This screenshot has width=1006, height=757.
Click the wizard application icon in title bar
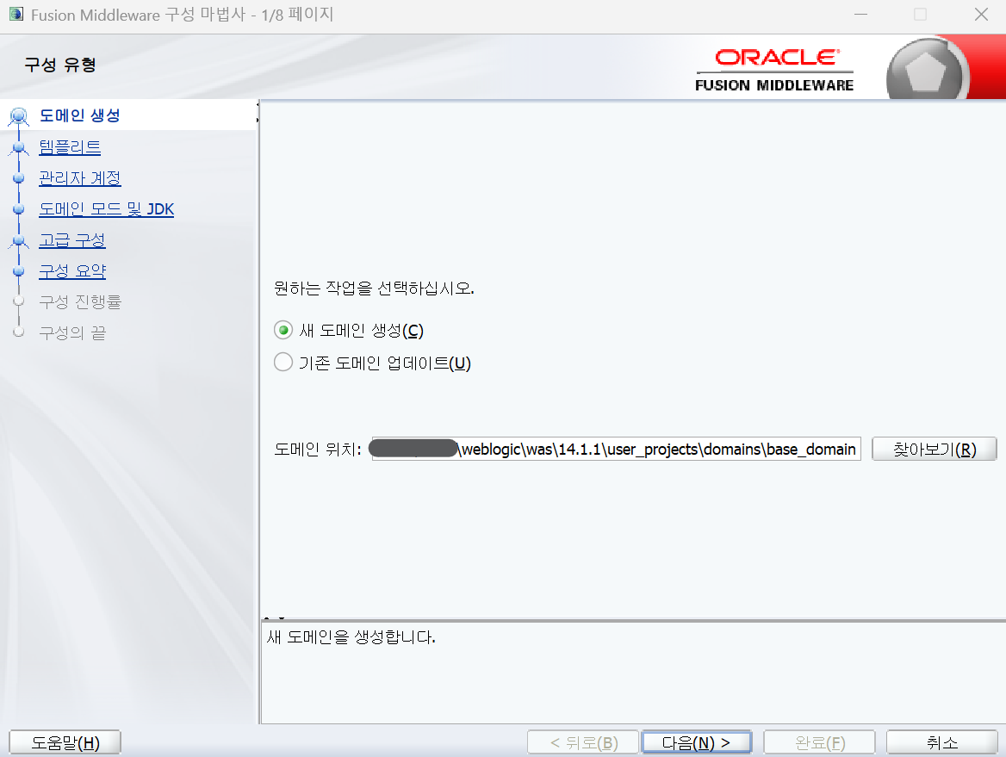tap(16, 14)
